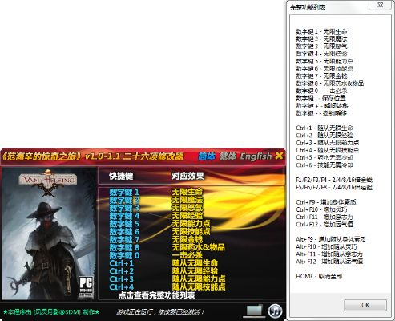Close the trainer with the yellow X
The image size is (395, 321).
click(x=279, y=156)
